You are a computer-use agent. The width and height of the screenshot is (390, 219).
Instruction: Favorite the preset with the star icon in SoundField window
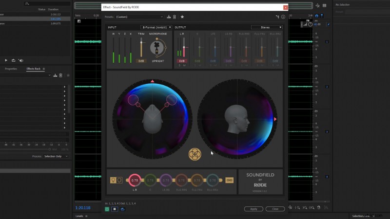pyautogui.click(x=182, y=17)
